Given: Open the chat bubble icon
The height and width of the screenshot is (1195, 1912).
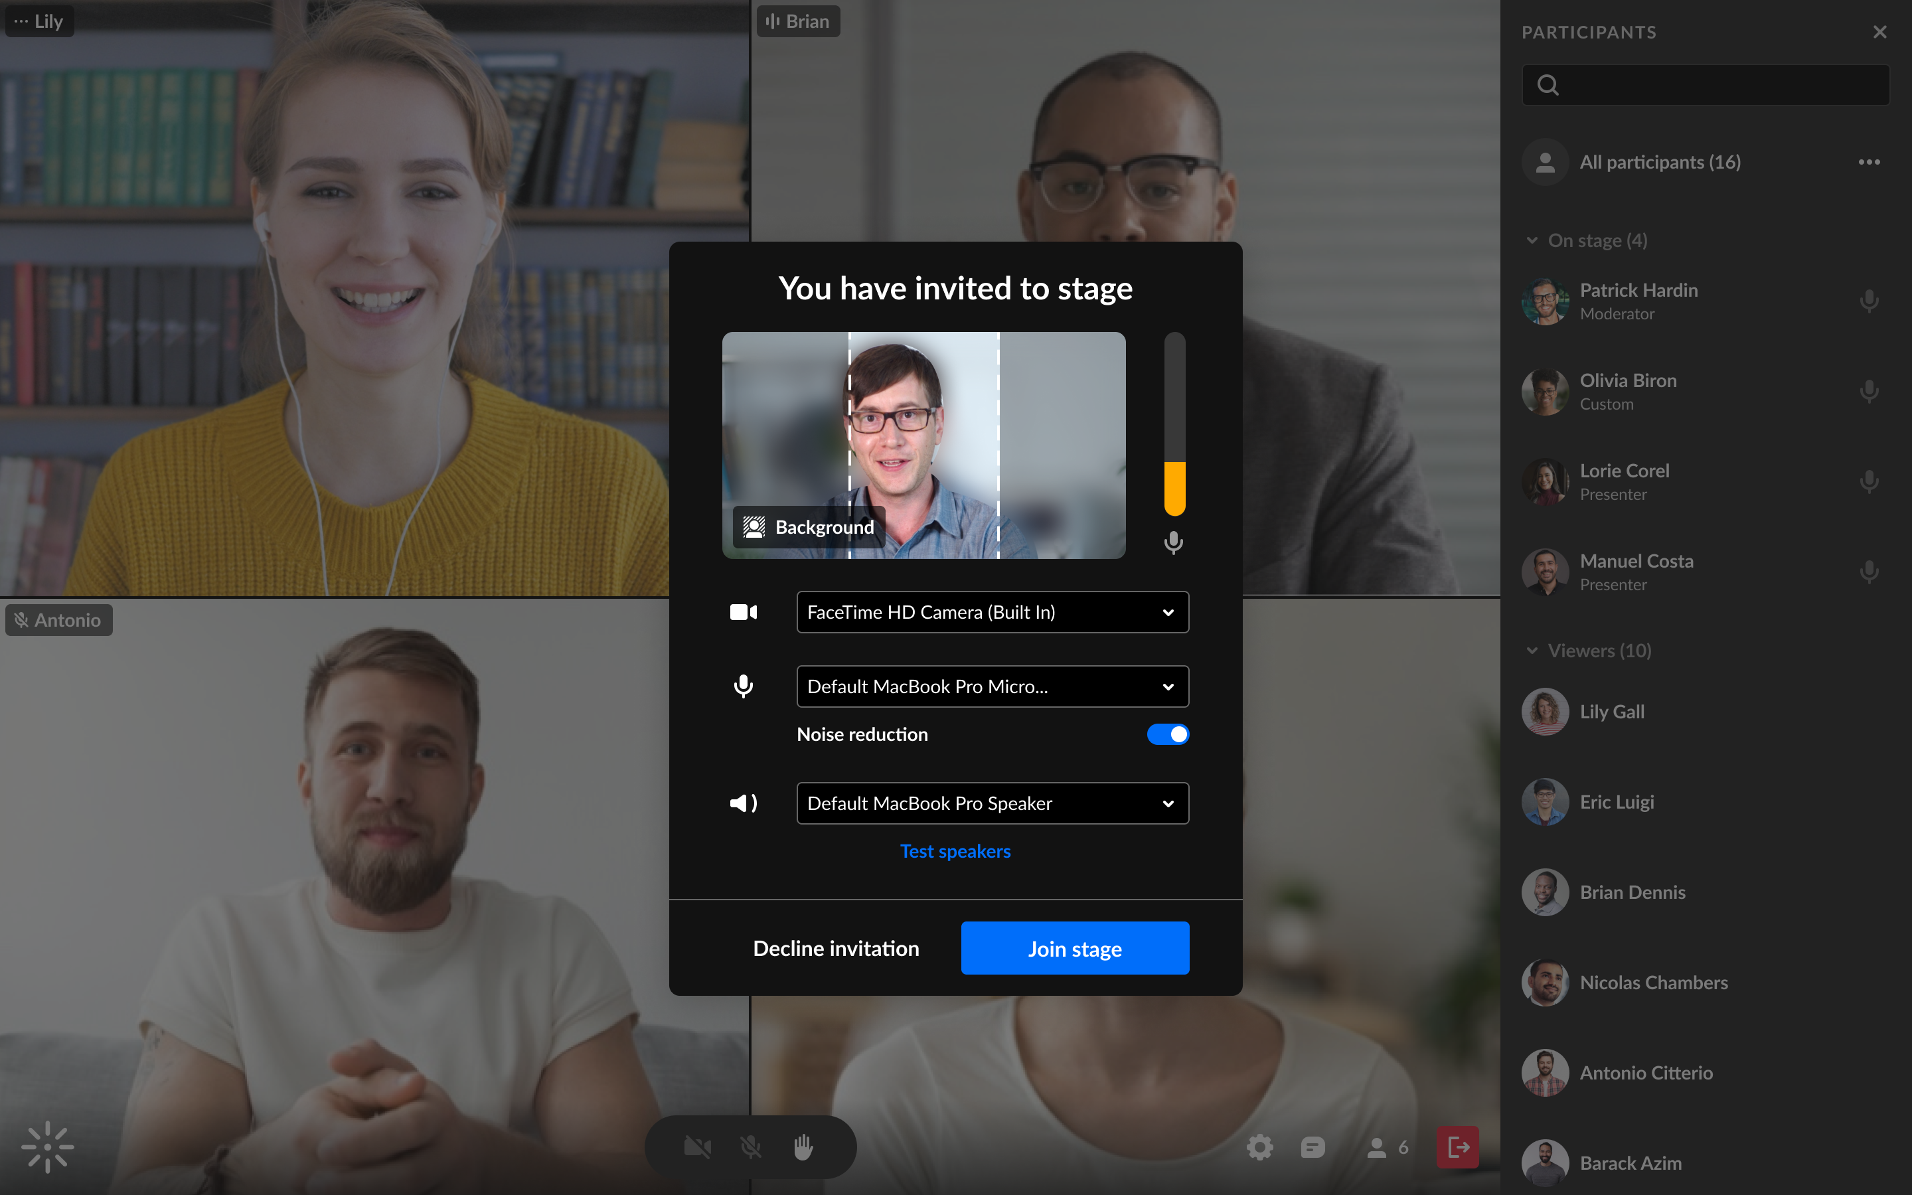Looking at the screenshot, I should [x=1313, y=1147].
